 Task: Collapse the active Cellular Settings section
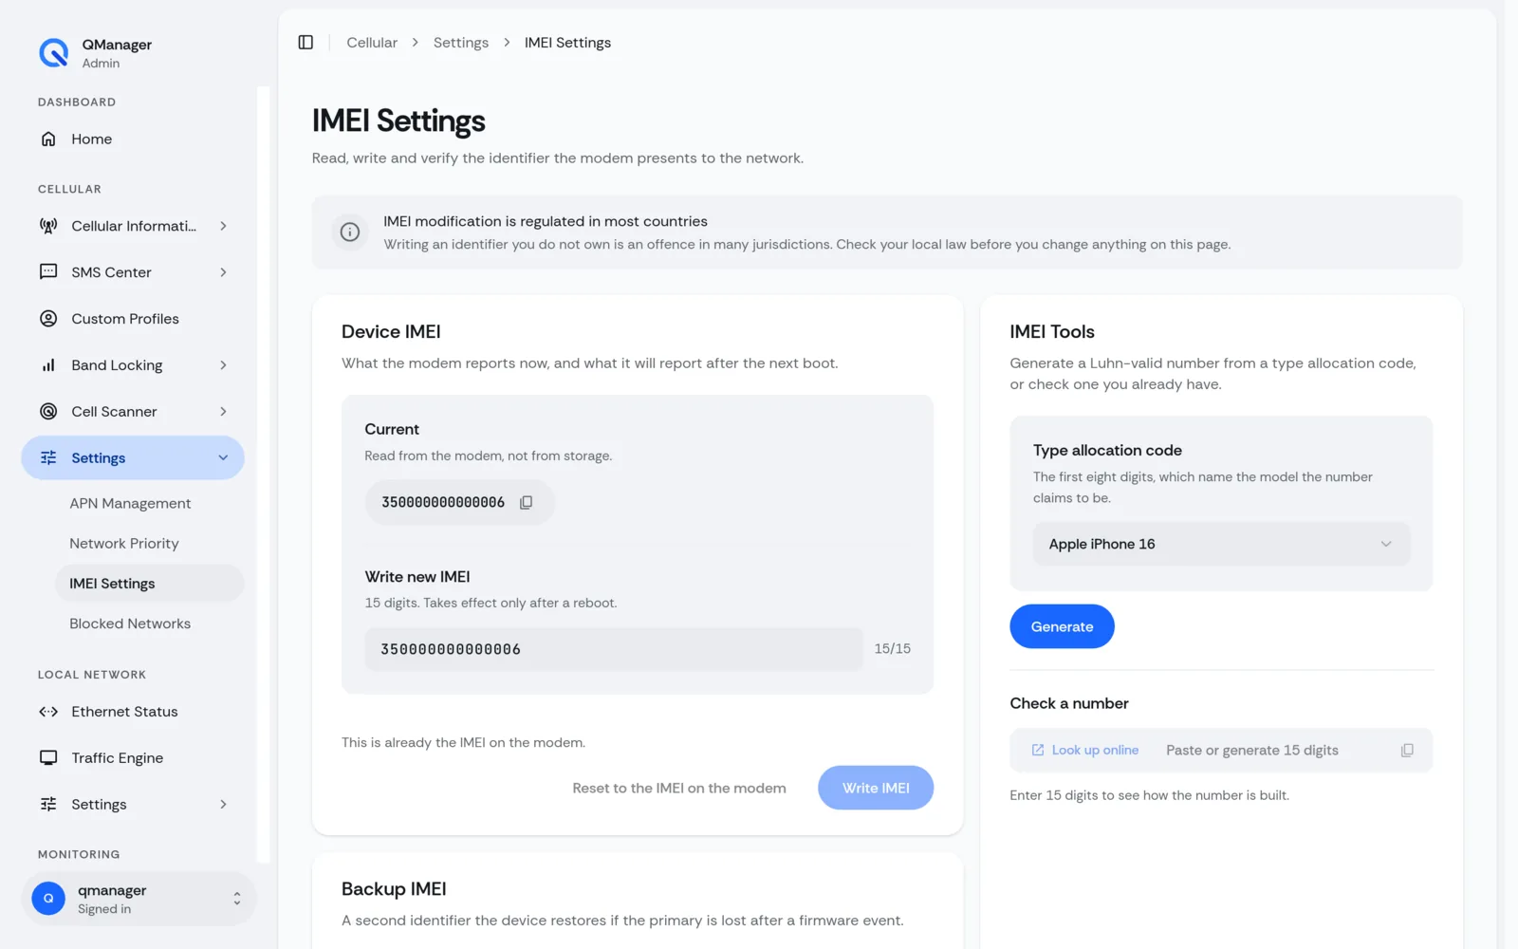click(223, 458)
